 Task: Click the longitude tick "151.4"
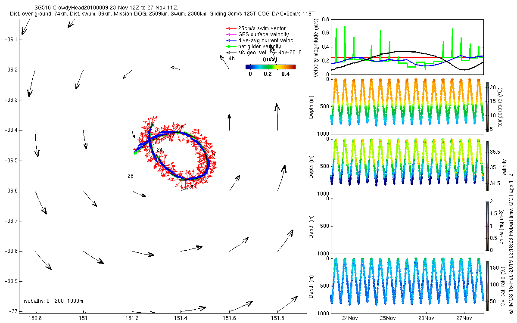click(x=181, y=318)
